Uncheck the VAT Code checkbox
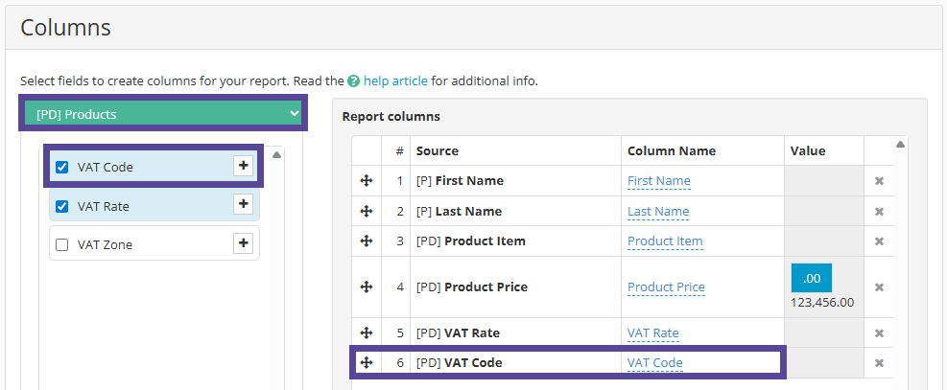 pos(62,168)
